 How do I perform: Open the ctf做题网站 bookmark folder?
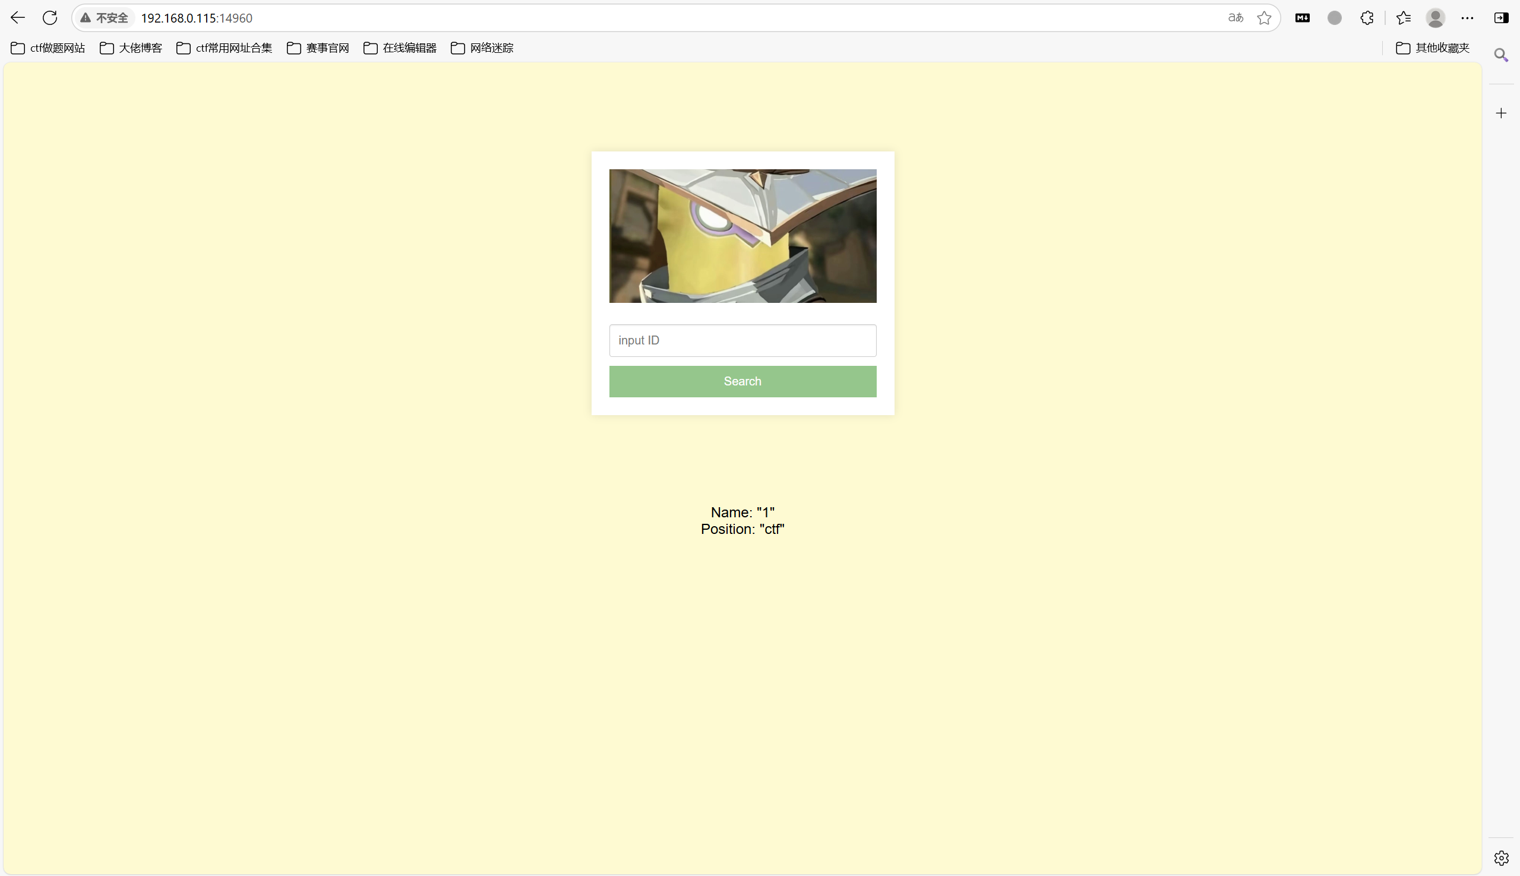pos(48,48)
